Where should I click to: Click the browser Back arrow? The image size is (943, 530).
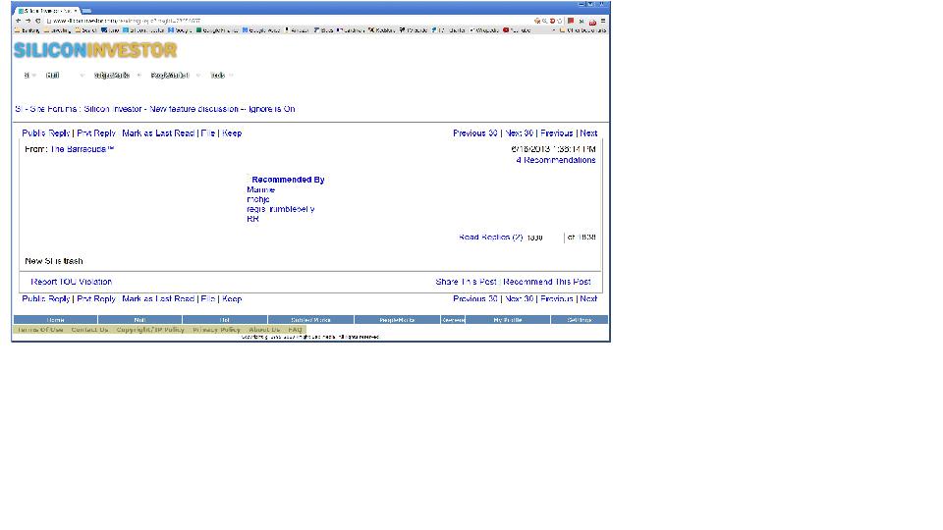pos(18,21)
